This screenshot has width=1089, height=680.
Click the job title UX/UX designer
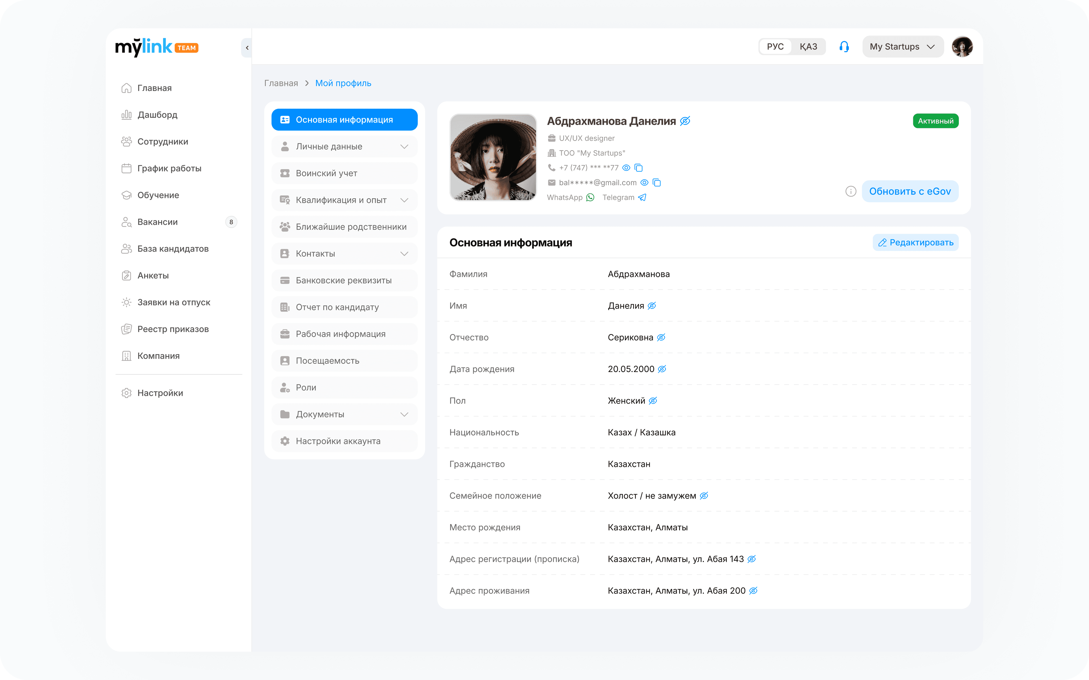(x=587, y=139)
